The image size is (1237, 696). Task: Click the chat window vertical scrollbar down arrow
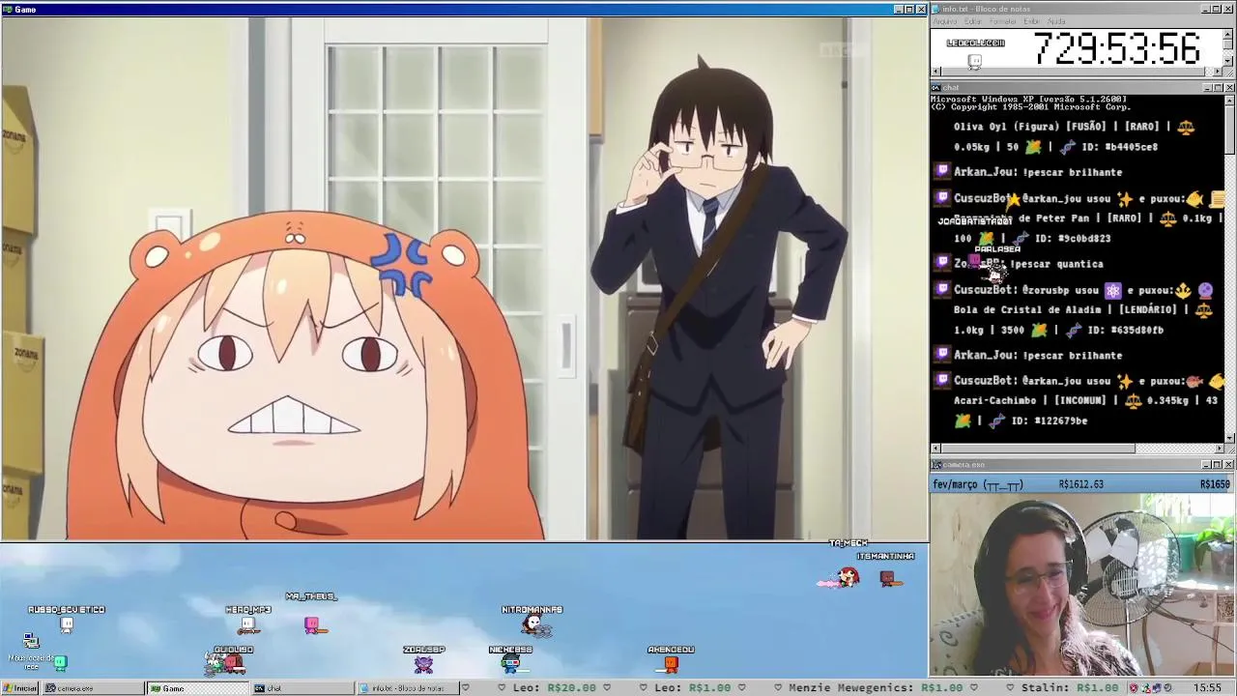pyautogui.click(x=1229, y=438)
